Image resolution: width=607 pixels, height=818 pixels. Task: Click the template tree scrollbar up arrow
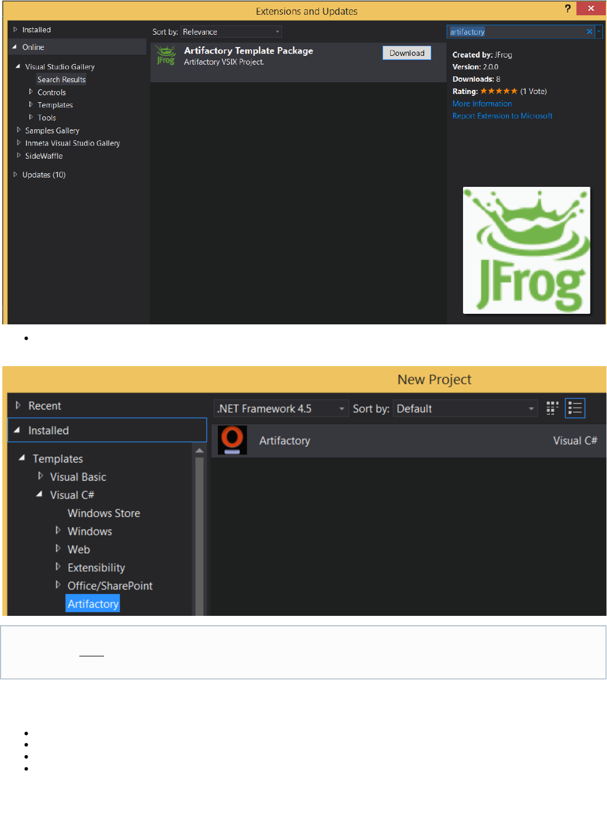(199, 451)
